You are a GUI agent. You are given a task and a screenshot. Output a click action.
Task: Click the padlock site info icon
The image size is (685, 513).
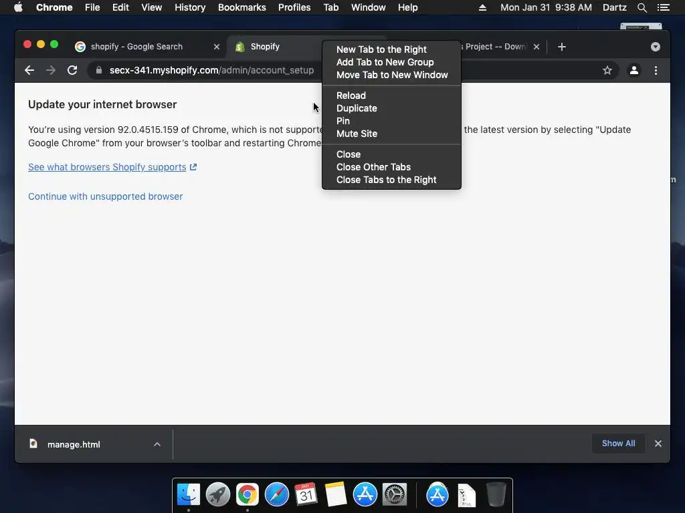coord(99,70)
